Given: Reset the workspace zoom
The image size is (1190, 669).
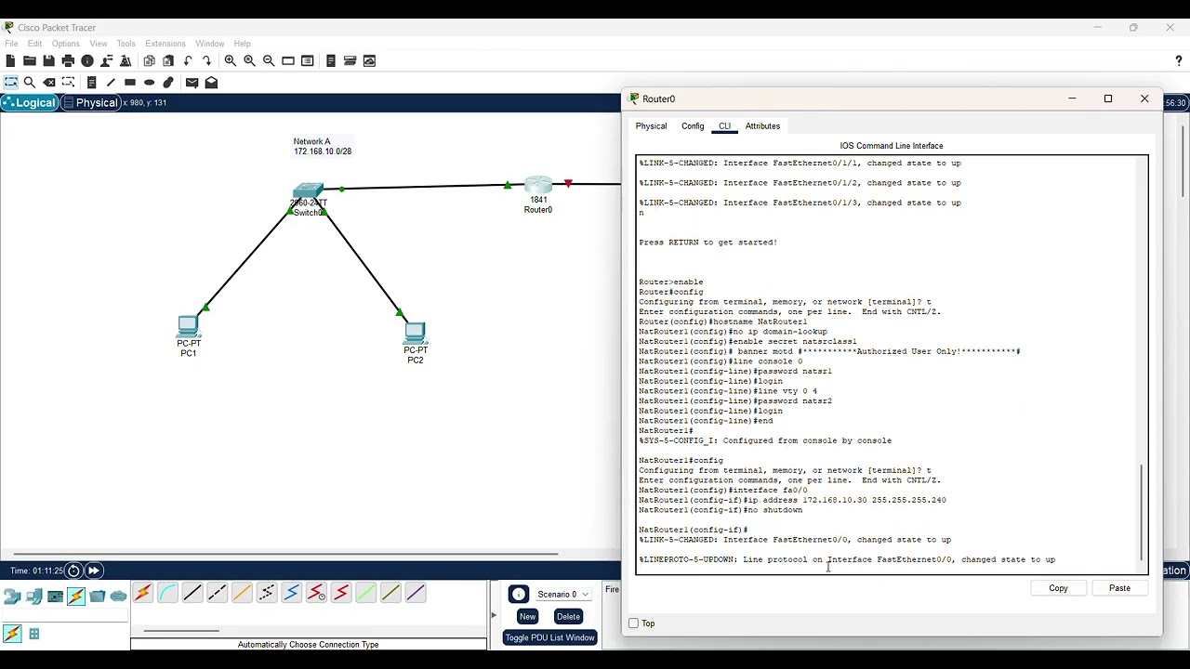Looking at the screenshot, I should tap(249, 61).
